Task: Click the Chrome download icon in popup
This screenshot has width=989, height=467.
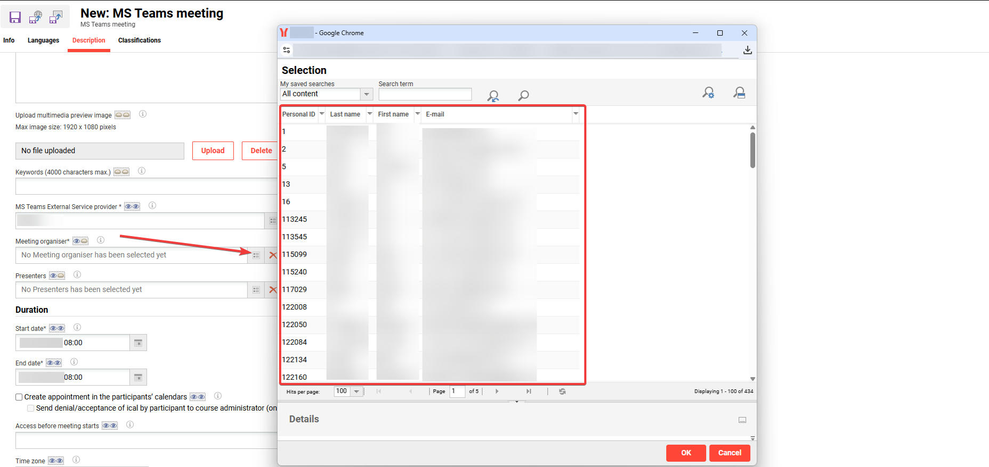Action: (x=748, y=50)
